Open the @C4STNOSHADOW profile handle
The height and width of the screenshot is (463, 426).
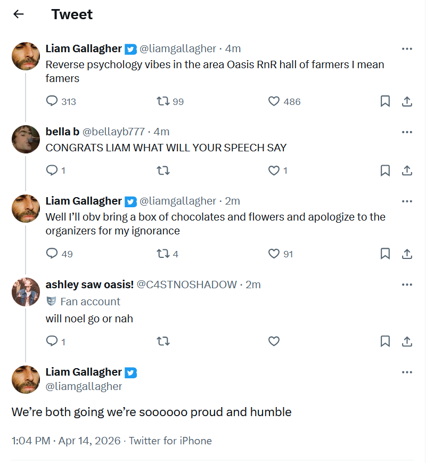click(187, 285)
